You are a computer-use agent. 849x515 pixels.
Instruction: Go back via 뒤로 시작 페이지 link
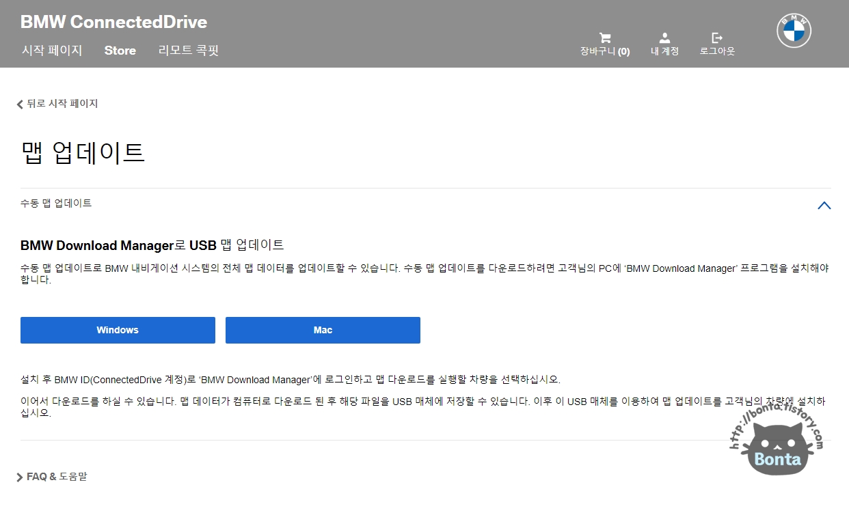pos(57,104)
